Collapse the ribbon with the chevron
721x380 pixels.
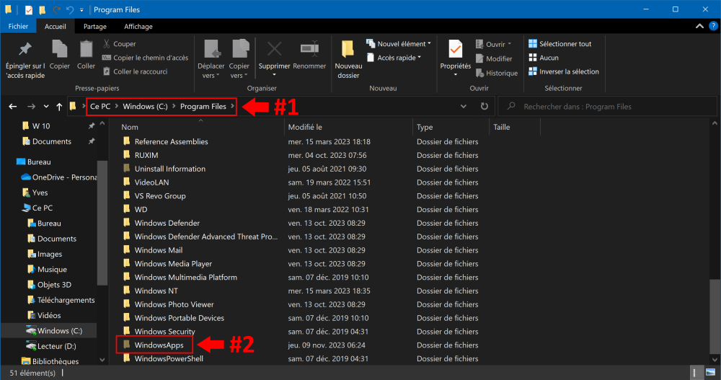point(699,26)
